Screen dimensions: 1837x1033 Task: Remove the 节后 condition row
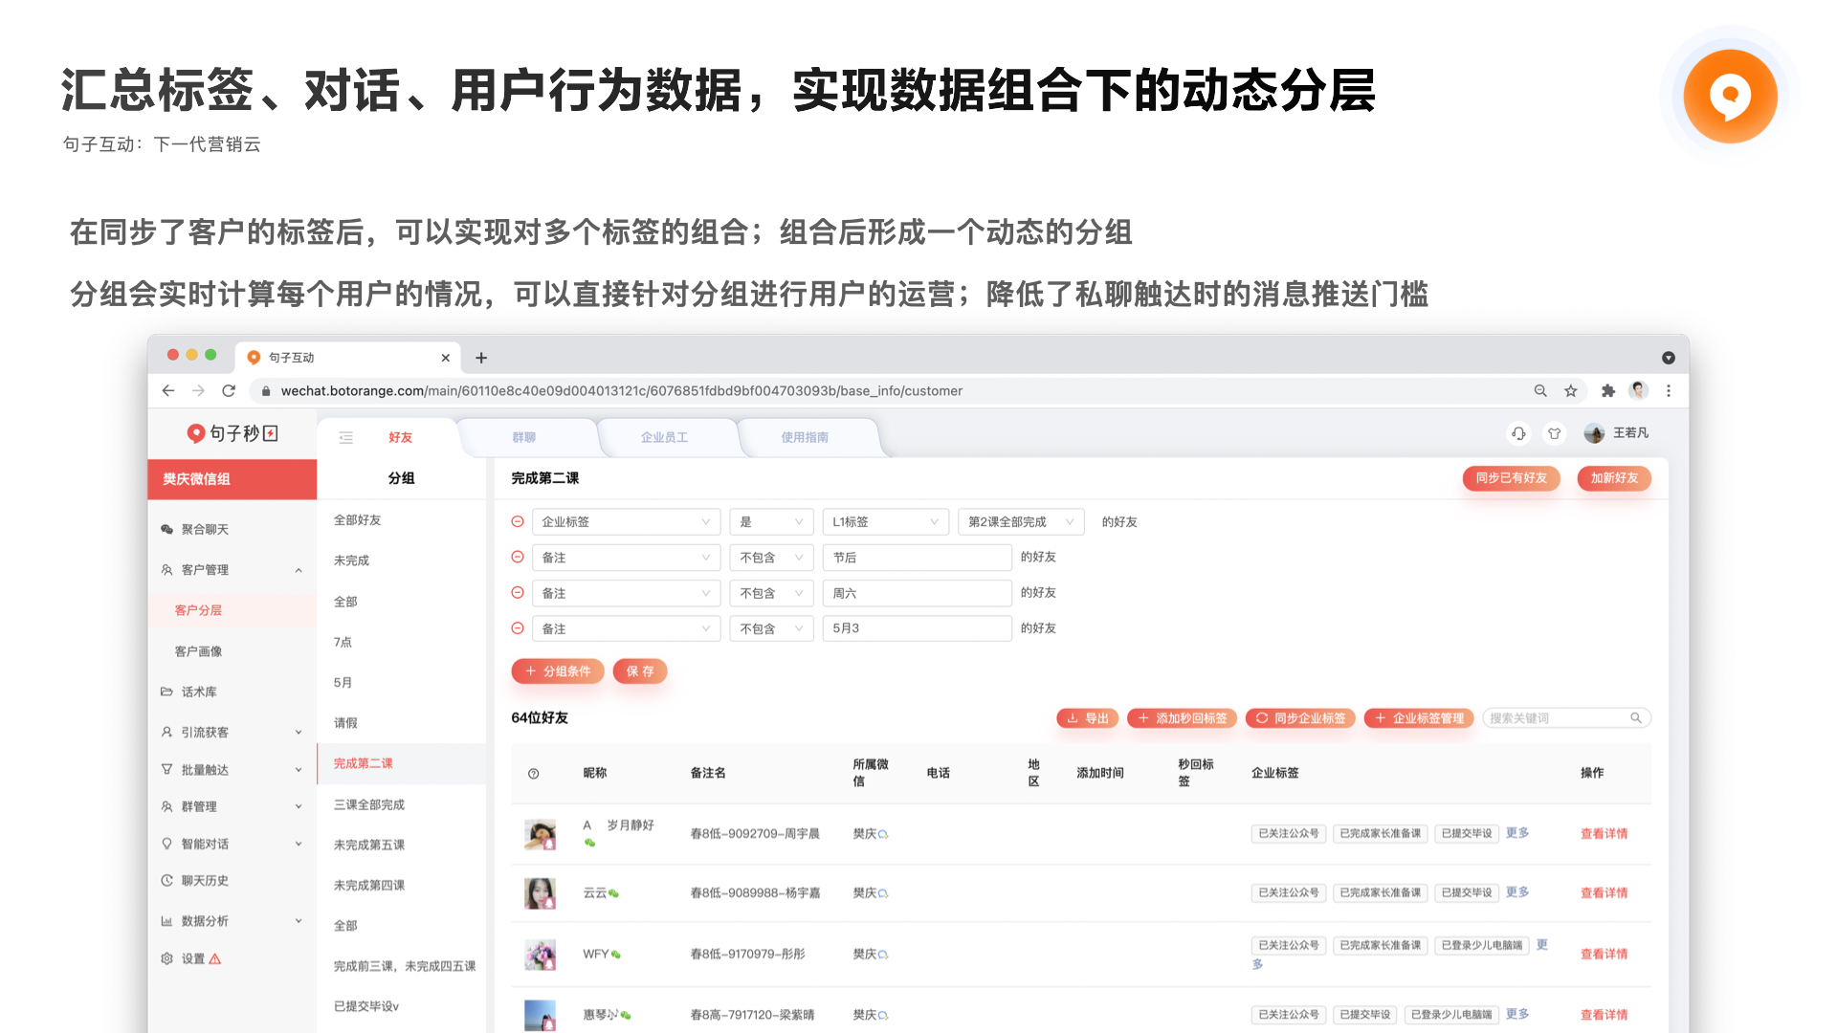point(518,557)
